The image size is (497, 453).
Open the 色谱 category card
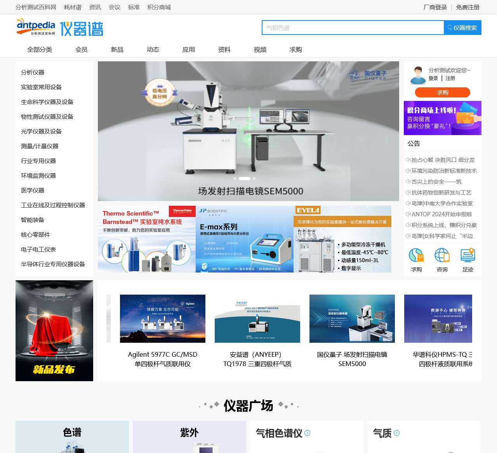coord(72,437)
